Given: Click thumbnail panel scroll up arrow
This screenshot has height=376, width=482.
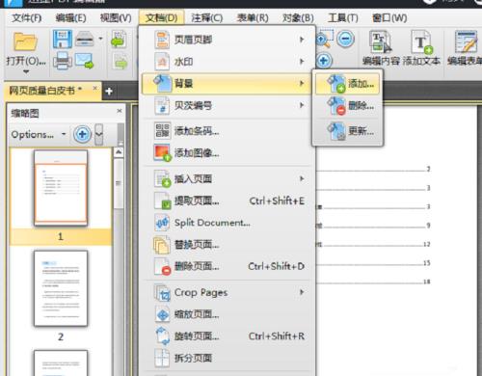Looking at the screenshot, I should (x=119, y=152).
